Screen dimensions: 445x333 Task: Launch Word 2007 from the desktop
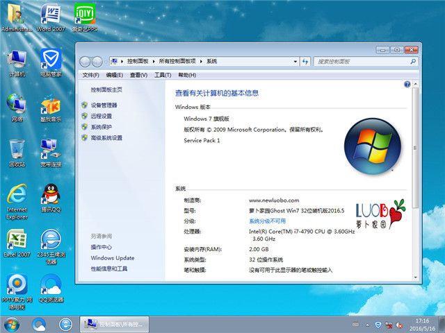[51, 17]
